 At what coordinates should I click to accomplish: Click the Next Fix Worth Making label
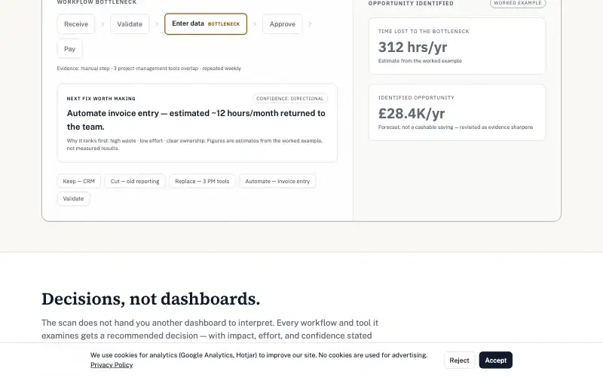101,99
